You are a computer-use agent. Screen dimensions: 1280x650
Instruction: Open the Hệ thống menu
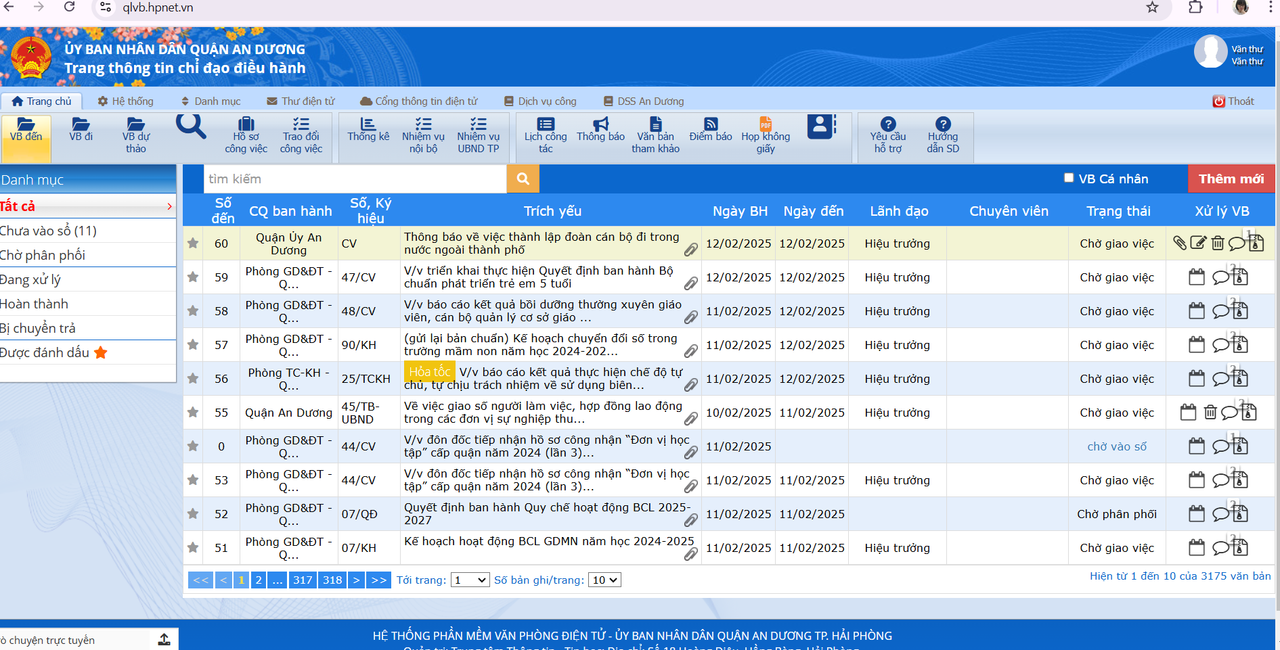(x=125, y=101)
